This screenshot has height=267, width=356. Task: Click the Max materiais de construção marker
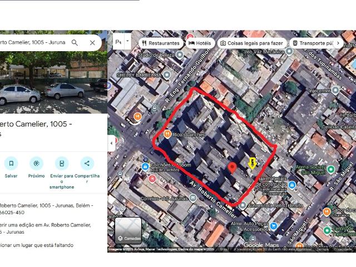(x=292, y=185)
